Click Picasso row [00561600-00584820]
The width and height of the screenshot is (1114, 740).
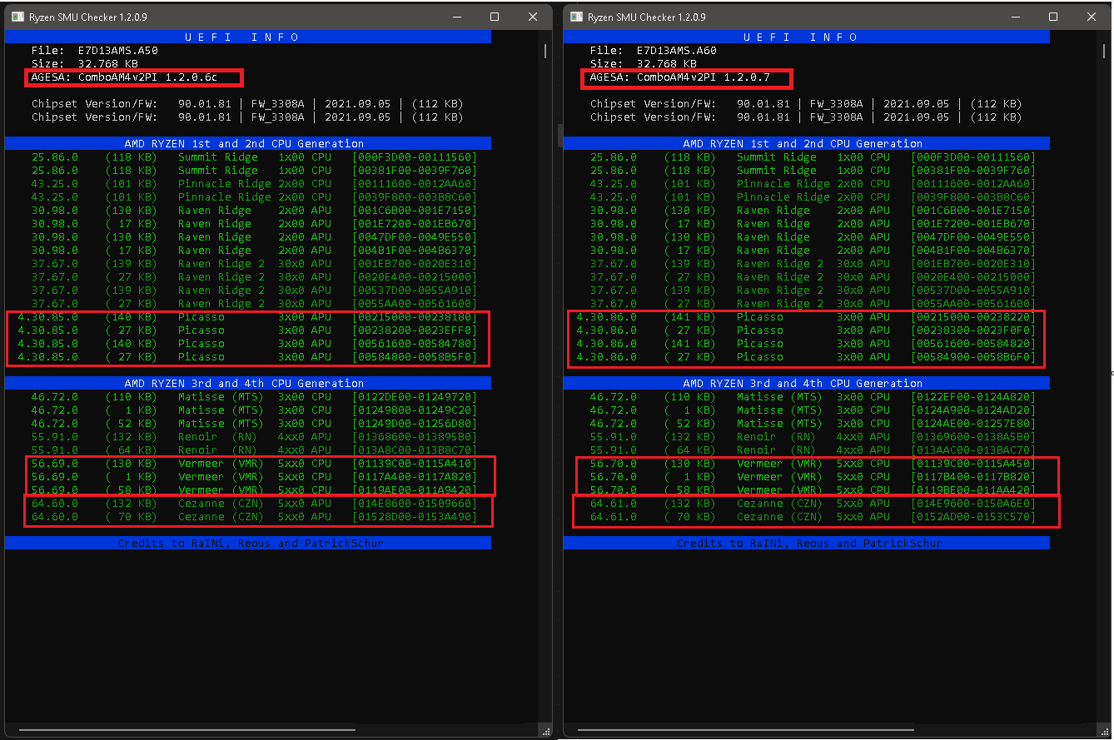pos(807,344)
